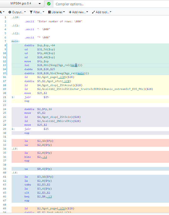Screen dimensions: 169x215
Task: Click the .LC2: label on line 5
Action: click(15, 33)
